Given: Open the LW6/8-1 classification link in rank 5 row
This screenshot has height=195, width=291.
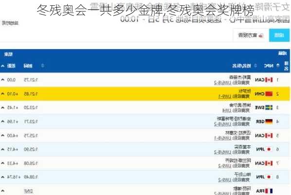Looking at the screenshot, I should click(x=222, y=138).
